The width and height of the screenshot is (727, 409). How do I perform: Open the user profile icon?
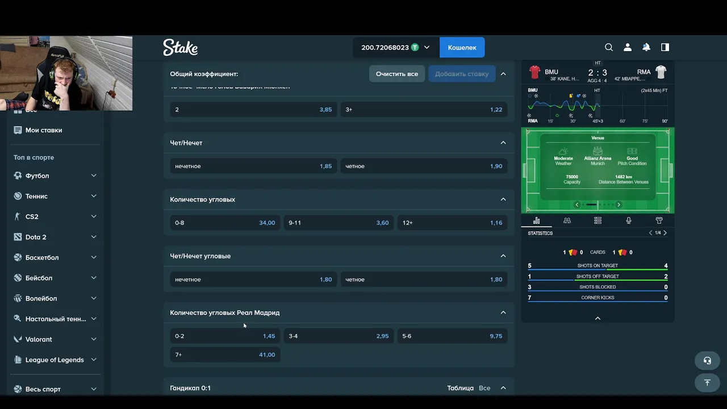point(628,48)
